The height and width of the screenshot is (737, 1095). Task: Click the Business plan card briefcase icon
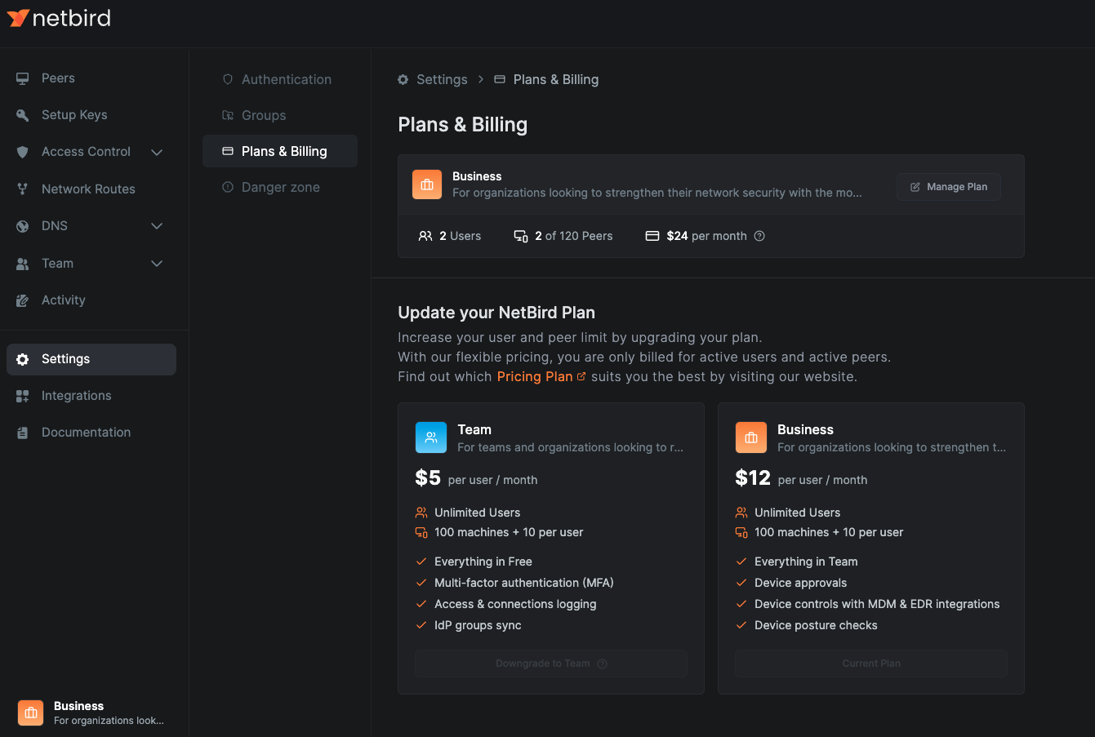pyautogui.click(x=751, y=437)
